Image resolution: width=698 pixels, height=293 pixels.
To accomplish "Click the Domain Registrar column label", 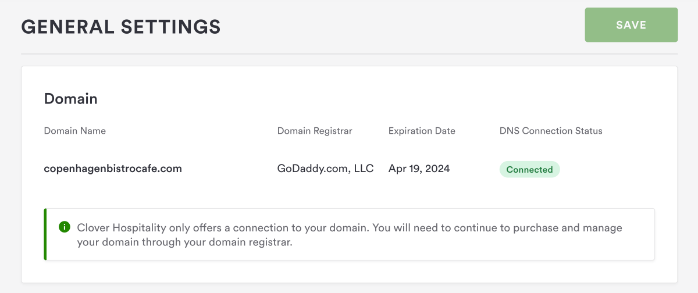I will tap(315, 131).
